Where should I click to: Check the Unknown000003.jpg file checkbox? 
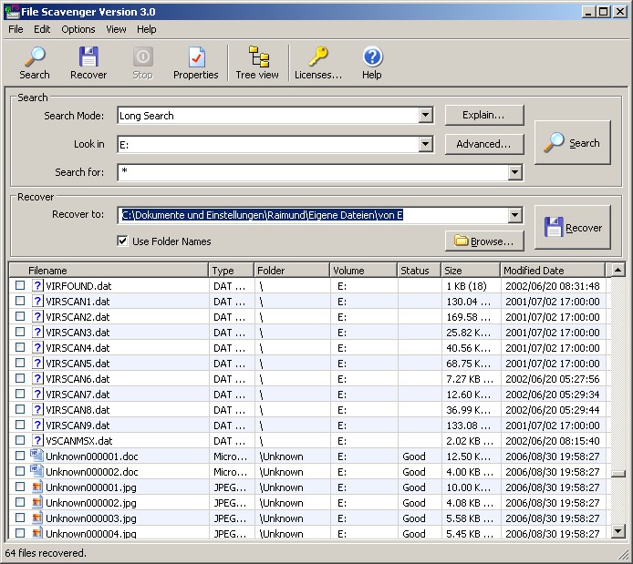point(20,518)
